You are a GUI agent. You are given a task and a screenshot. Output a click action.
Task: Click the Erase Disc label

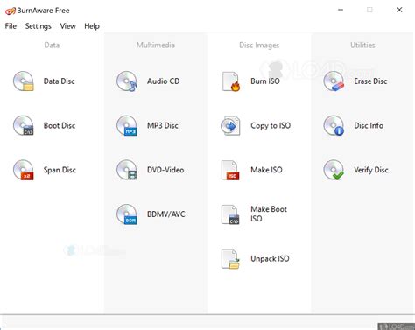370,81
